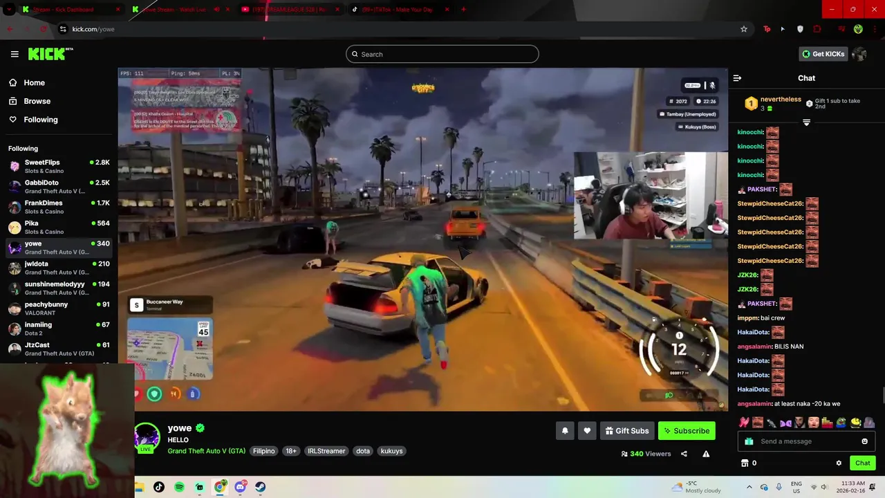Open GabbiDoto channel in Following list
The image size is (885, 498).
pos(59,186)
